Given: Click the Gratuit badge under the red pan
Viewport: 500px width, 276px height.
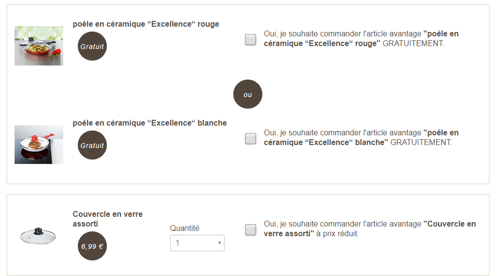Looking at the screenshot, I should point(92,47).
